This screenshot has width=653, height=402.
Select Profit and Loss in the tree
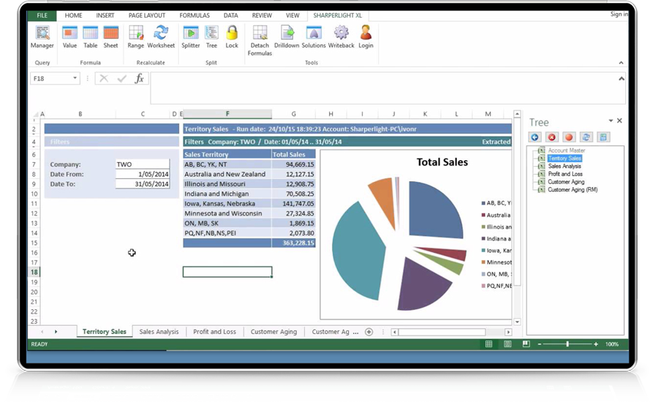565,174
